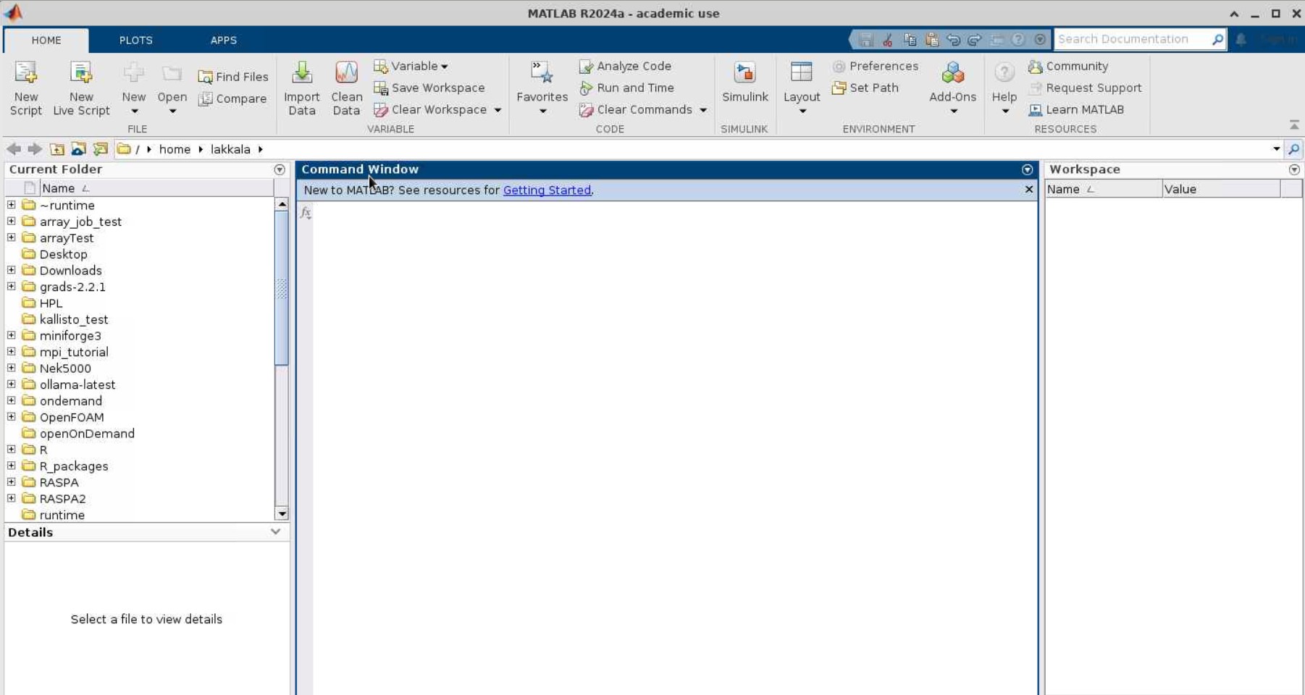
Task: Open the Getting Started link
Action: [547, 190]
